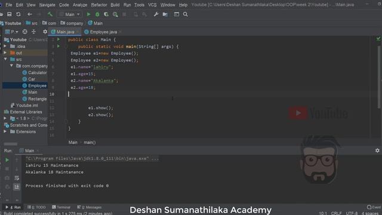Viewport: 382px width, 215px height.
Task: Open settings via the wrench icon
Action: [x=156, y=14]
